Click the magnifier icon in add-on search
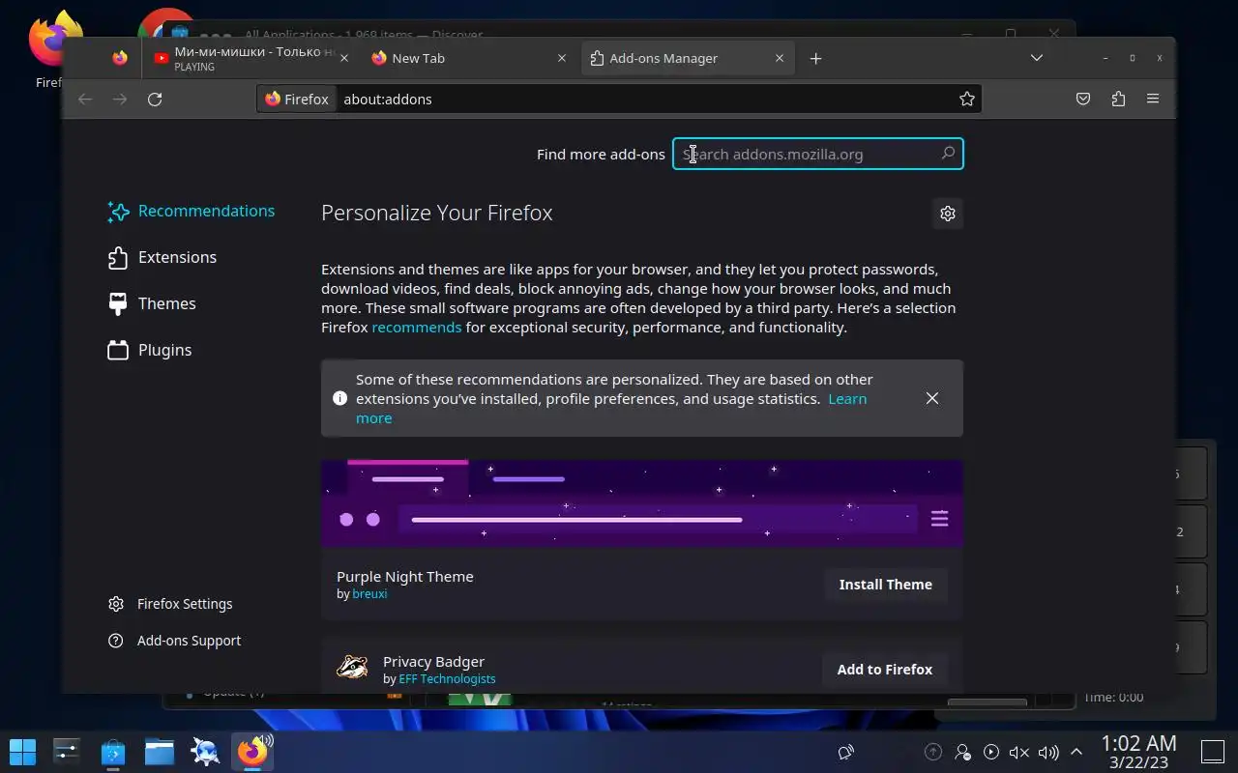This screenshot has height=773, width=1238. (x=948, y=154)
